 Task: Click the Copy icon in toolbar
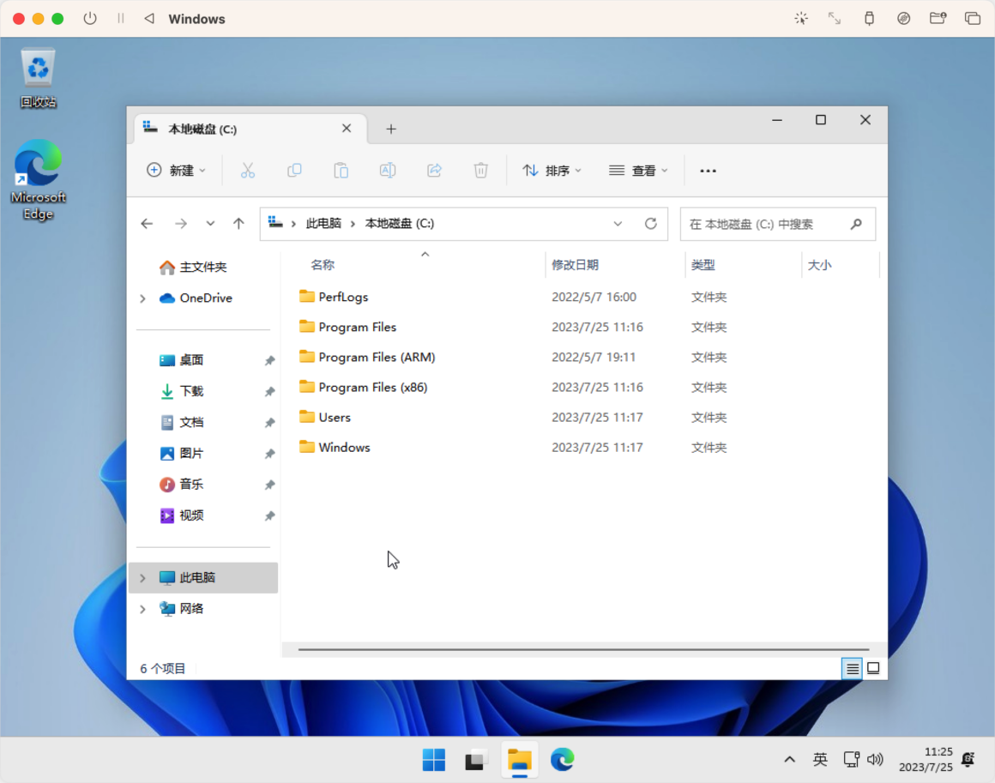294,171
